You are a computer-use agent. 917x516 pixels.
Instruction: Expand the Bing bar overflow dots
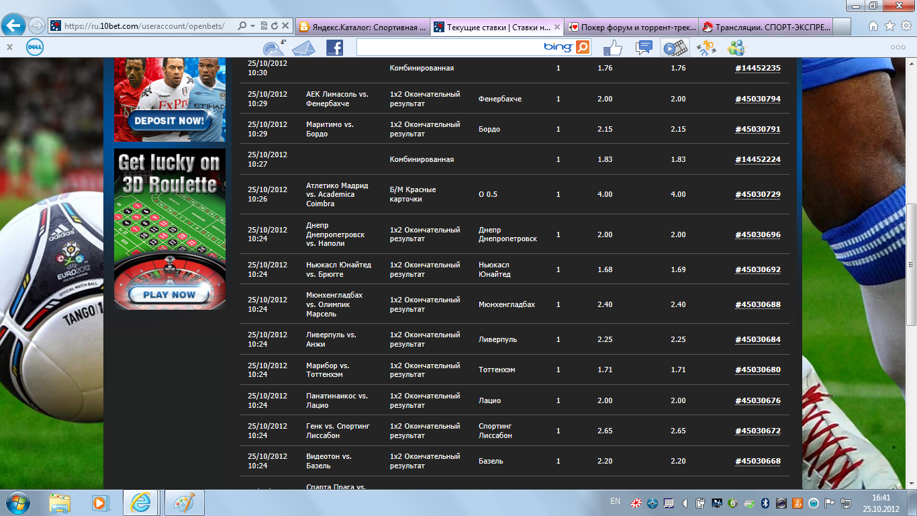coord(898,48)
